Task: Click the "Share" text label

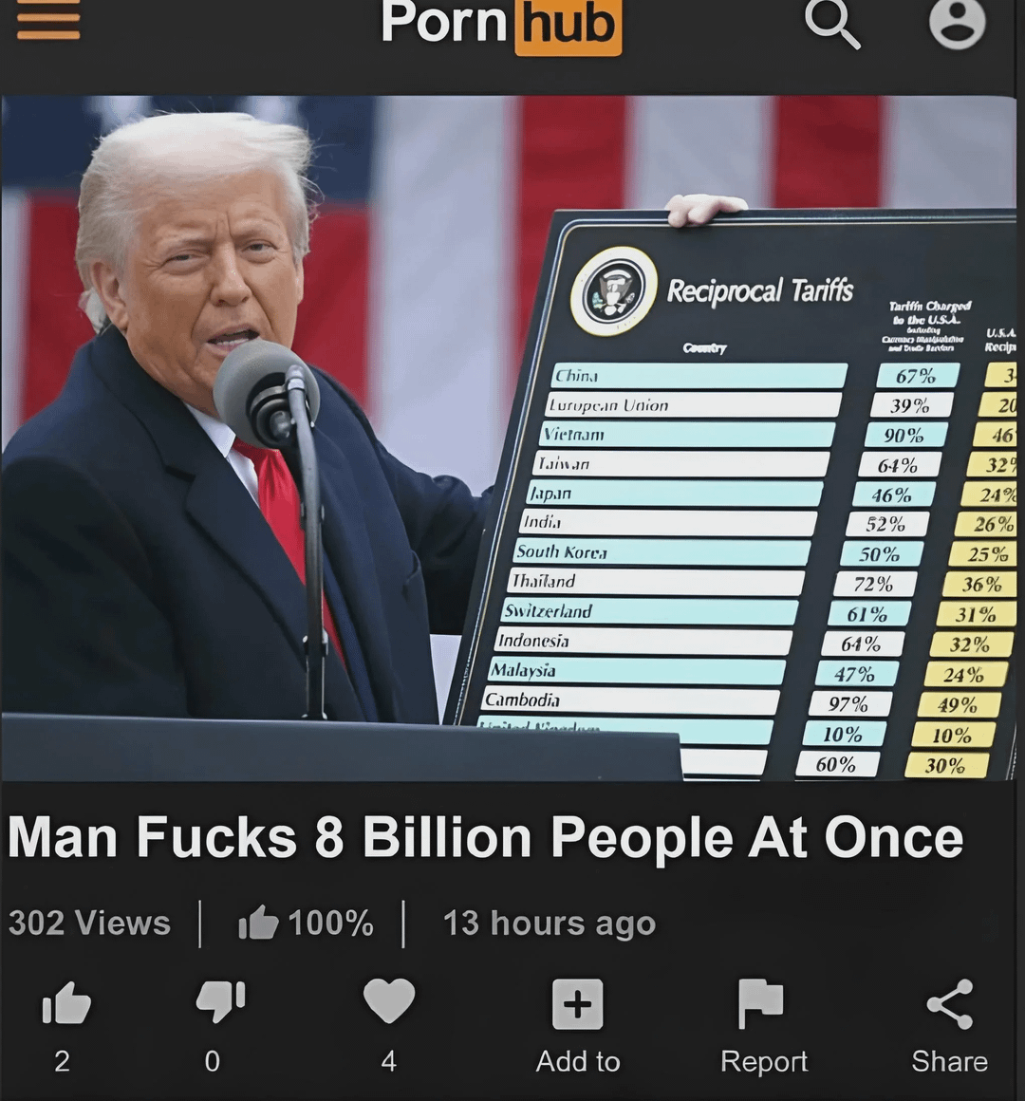Action: 949,1061
